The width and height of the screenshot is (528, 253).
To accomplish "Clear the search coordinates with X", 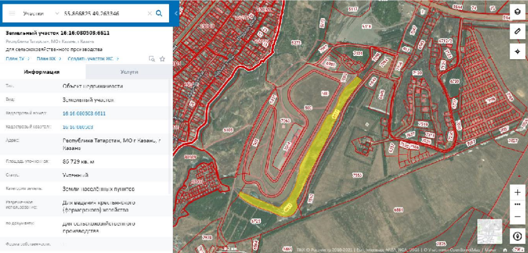I will (150, 14).
